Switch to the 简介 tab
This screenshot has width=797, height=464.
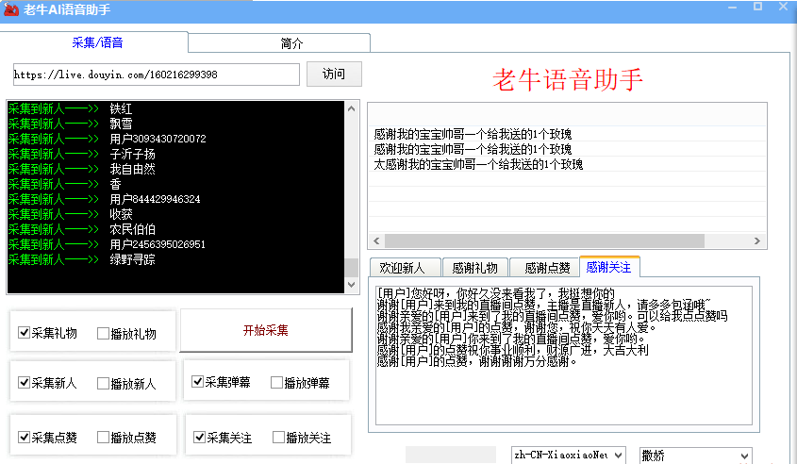click(291, 43)
